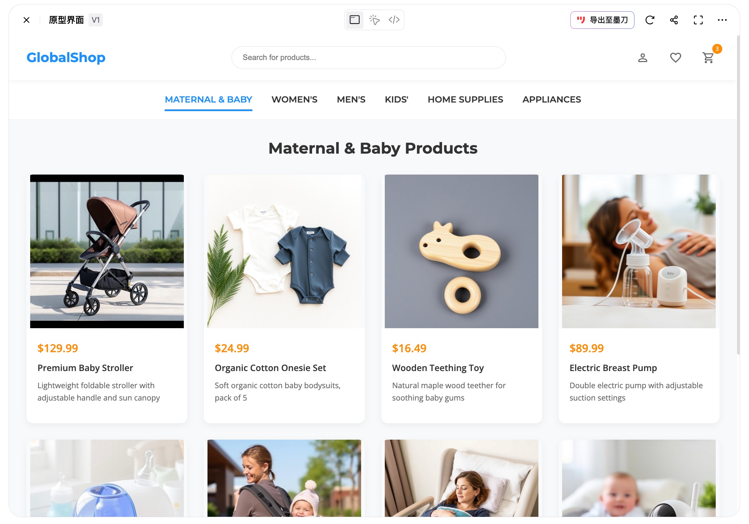Click the refresh prototype icon
The image size is (749, 524).
(650, 20)
